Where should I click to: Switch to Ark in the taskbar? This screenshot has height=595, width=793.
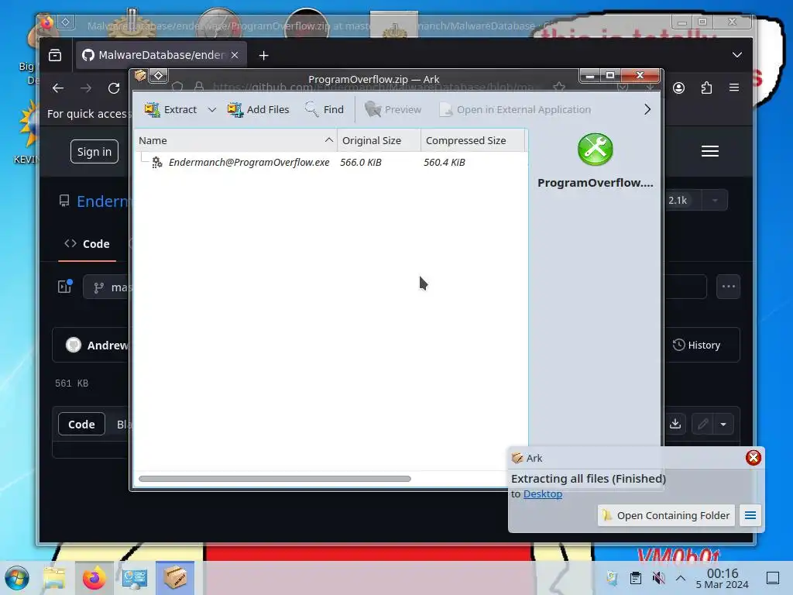click(x=175, y=578)
